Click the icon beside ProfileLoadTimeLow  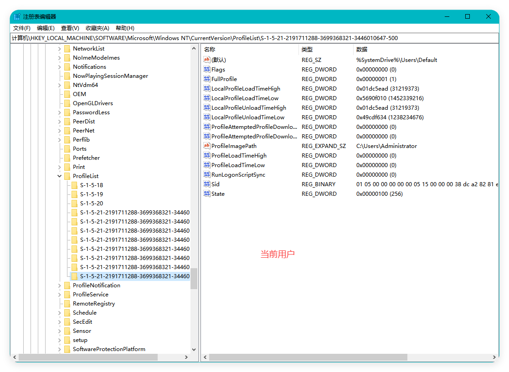pyautogui.click(x=207, y=165)
